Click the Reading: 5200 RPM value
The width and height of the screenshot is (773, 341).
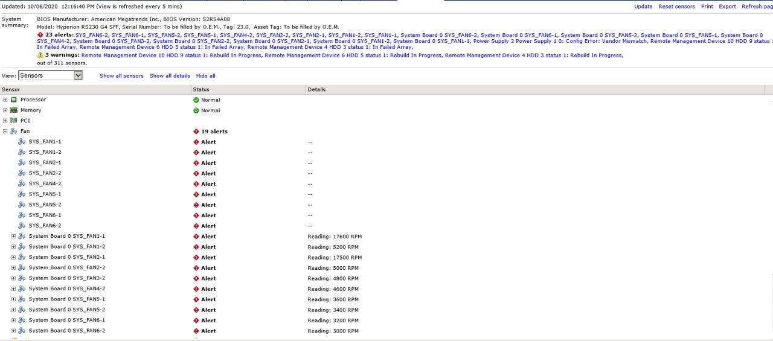[x=333, y=247]
